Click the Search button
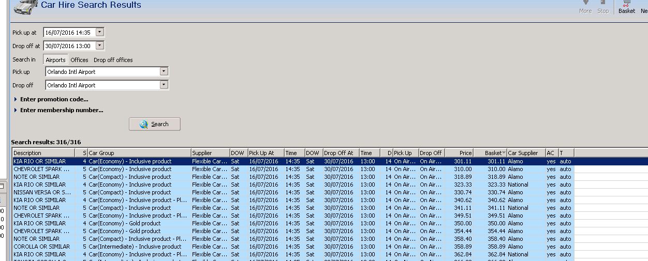This screenshot has width=648, height=261. pyautogui.click(x=155, y=124)
